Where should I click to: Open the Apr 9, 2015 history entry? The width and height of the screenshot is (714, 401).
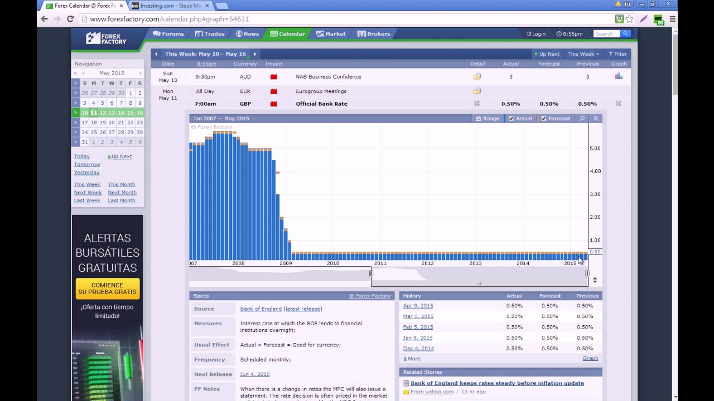(418, 306)
